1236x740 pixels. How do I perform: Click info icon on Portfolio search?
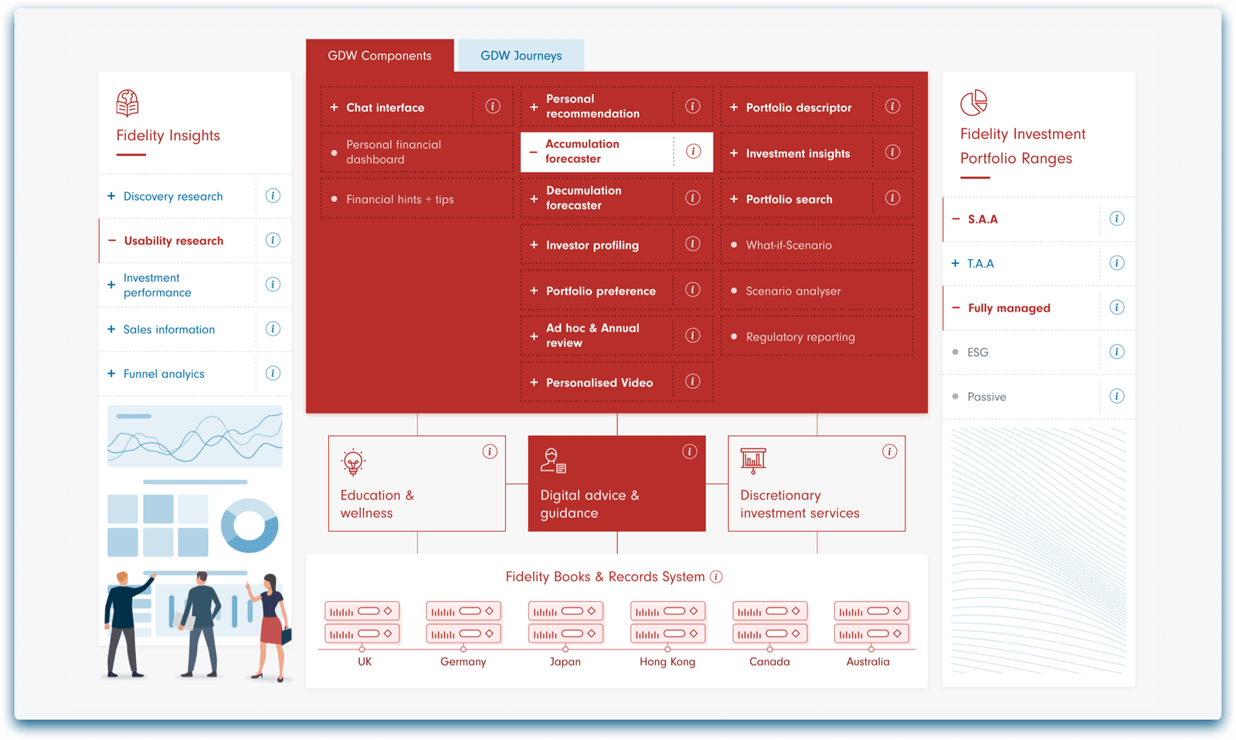pos(892,198)
